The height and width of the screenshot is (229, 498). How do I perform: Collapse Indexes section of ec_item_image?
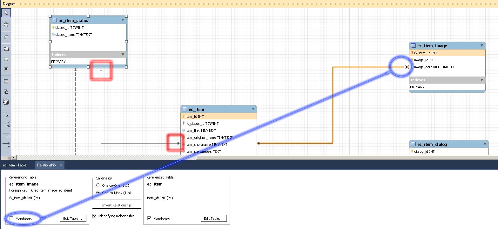pos(482,80)
